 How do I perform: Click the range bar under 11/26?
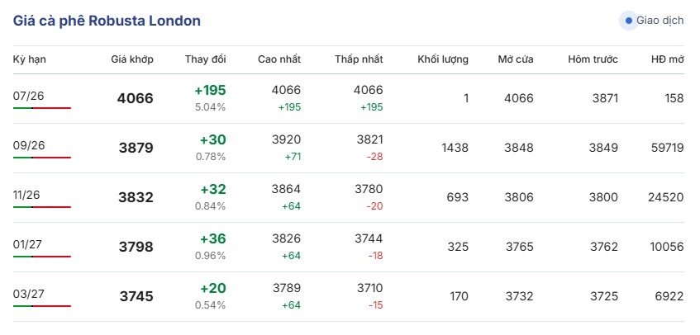click(42, 207)
